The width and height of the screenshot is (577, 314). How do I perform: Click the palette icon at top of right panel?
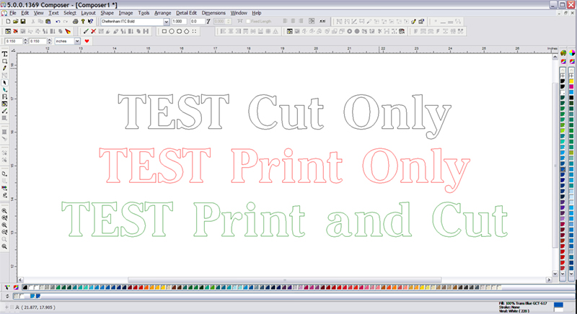(x=563, y=53)
